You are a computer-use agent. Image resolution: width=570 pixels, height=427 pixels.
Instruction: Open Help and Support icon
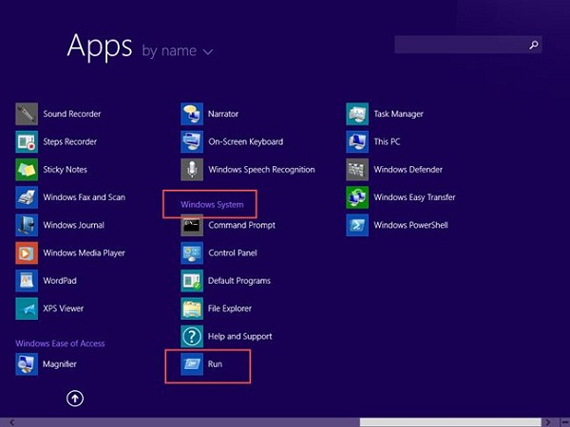point(192,337)
